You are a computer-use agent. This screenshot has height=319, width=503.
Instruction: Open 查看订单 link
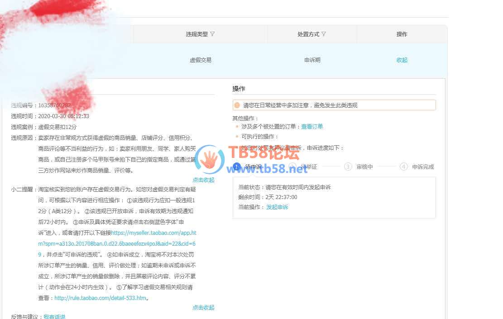312,127
